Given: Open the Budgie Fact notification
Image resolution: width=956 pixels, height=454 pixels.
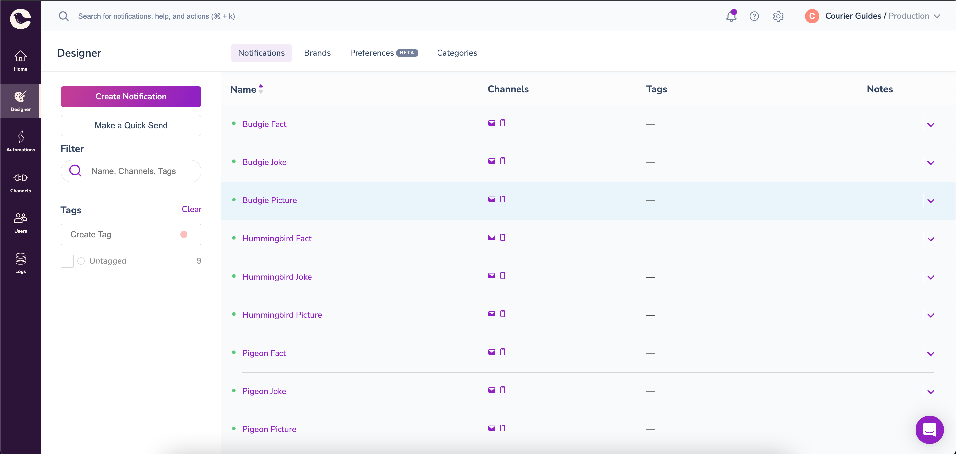Looking at the screenshot, I should coord(264,124).
